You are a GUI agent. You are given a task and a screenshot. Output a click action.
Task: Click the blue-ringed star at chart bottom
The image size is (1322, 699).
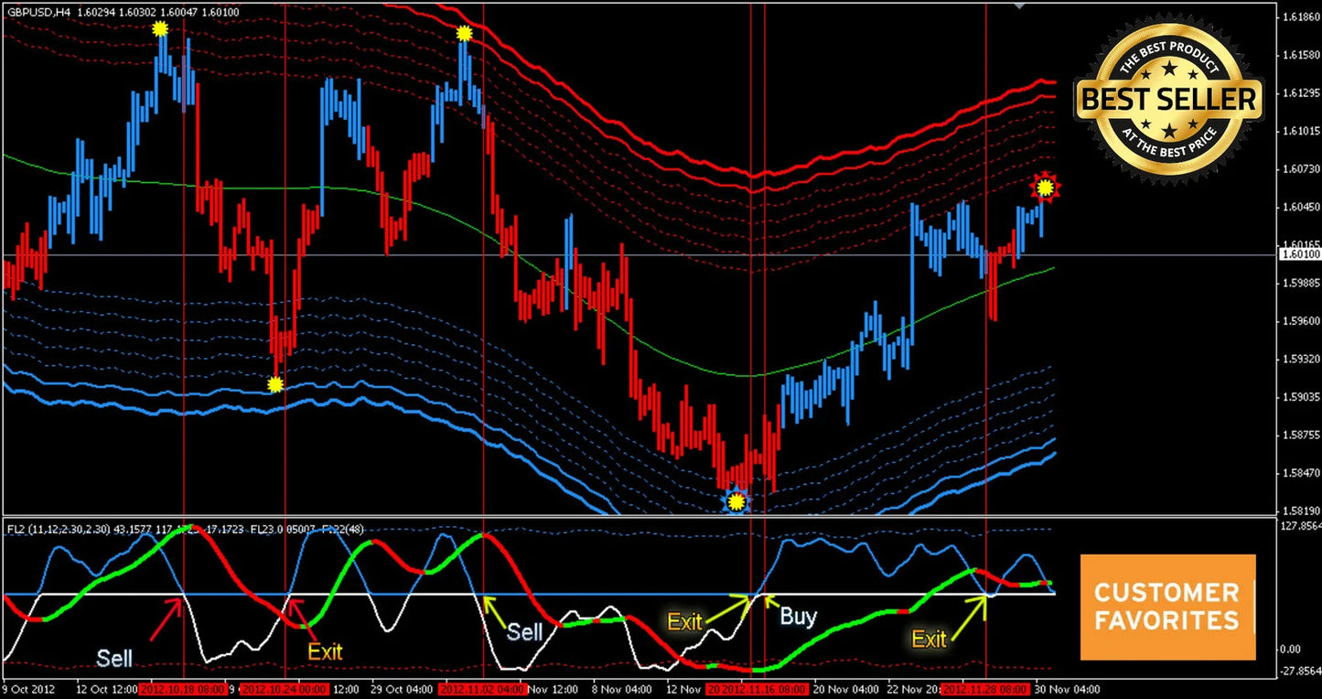(736, 500)
